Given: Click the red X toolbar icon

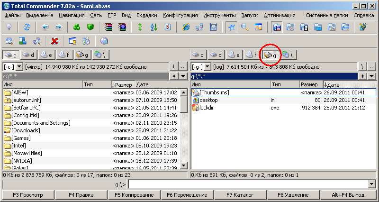Looking at the screenshot, I should 54,41.
